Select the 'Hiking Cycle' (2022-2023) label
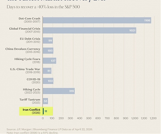Screen dimensions: 161x134 tap(31, 89)
